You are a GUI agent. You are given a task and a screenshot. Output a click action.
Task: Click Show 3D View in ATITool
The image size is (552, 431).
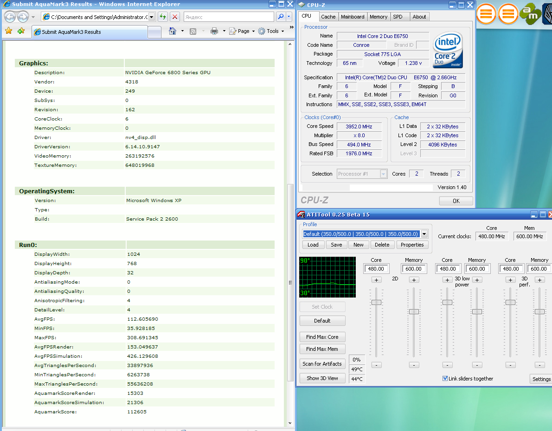click(322, 378)
